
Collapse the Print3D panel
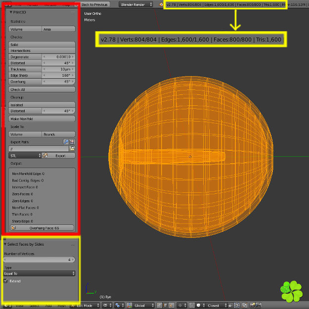11,12
